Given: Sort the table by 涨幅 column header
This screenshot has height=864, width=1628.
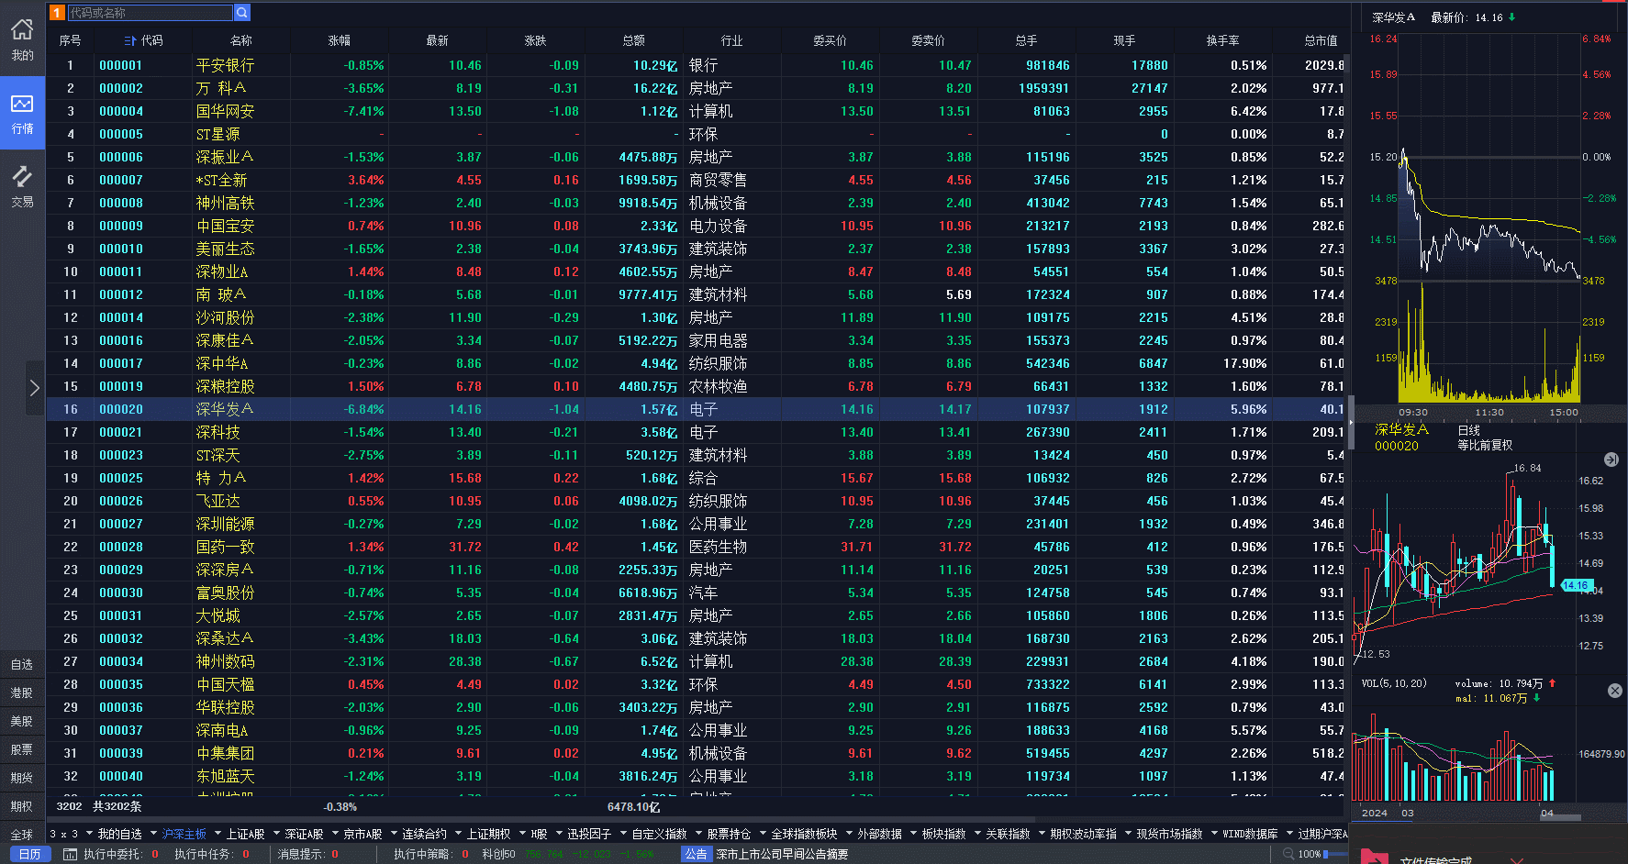Looking at the screenshot, I should [339, 40].
